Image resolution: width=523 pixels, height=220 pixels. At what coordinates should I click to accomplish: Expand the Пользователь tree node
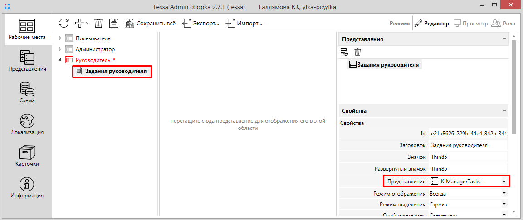pyautogui.click(x=60, y=38)
